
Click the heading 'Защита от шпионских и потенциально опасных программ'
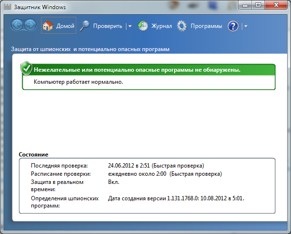tap(90, 49)
